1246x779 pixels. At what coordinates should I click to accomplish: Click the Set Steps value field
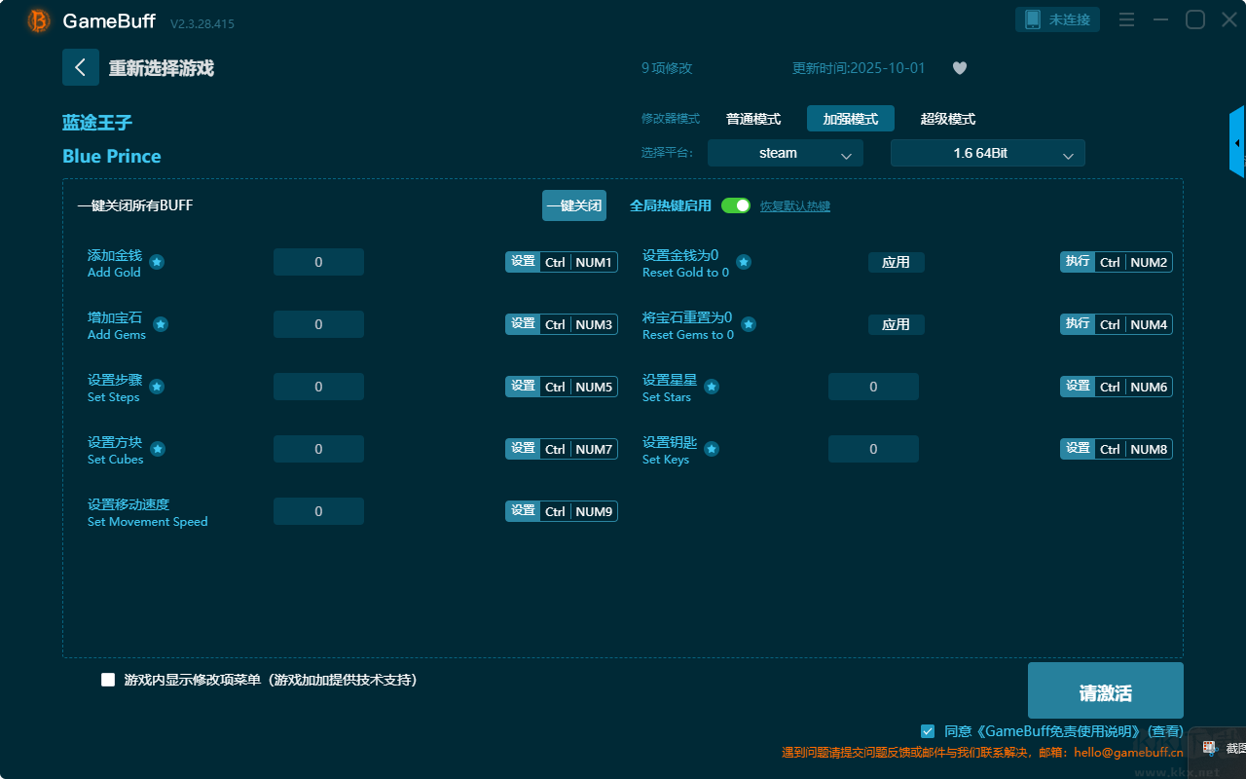tap(318, 387)
